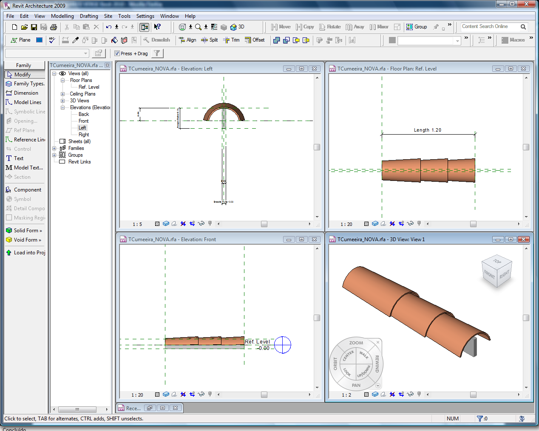This screenshot has width=539, height=431.
Task: Select the Align tool
Action: [187, 40]
